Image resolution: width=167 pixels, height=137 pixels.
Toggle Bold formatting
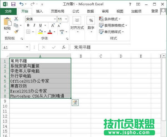28,25
